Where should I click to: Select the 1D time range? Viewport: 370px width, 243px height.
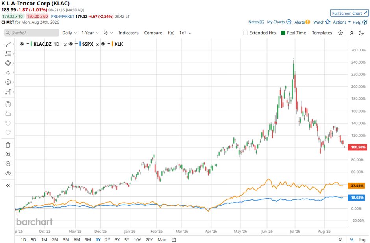(23, 240)
